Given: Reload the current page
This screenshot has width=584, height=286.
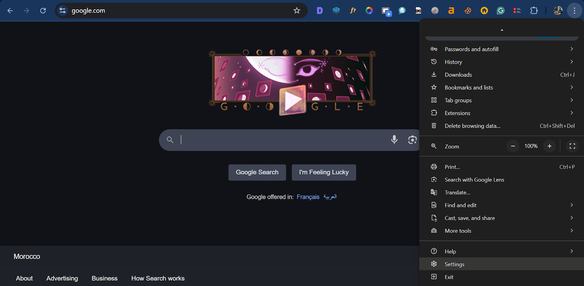Looking at the screenshot, I should (43, 11).
